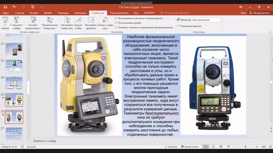The height and width of the screenshot is (153, 273).
Task: Click the Comments (Примечания) status bar button
Action: [x=189, y=147]
